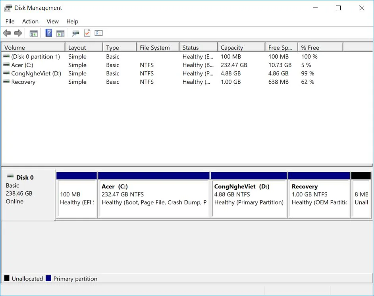Select the Disk 0 label panel
374x296 pixels.
click(x=28, y=195)
